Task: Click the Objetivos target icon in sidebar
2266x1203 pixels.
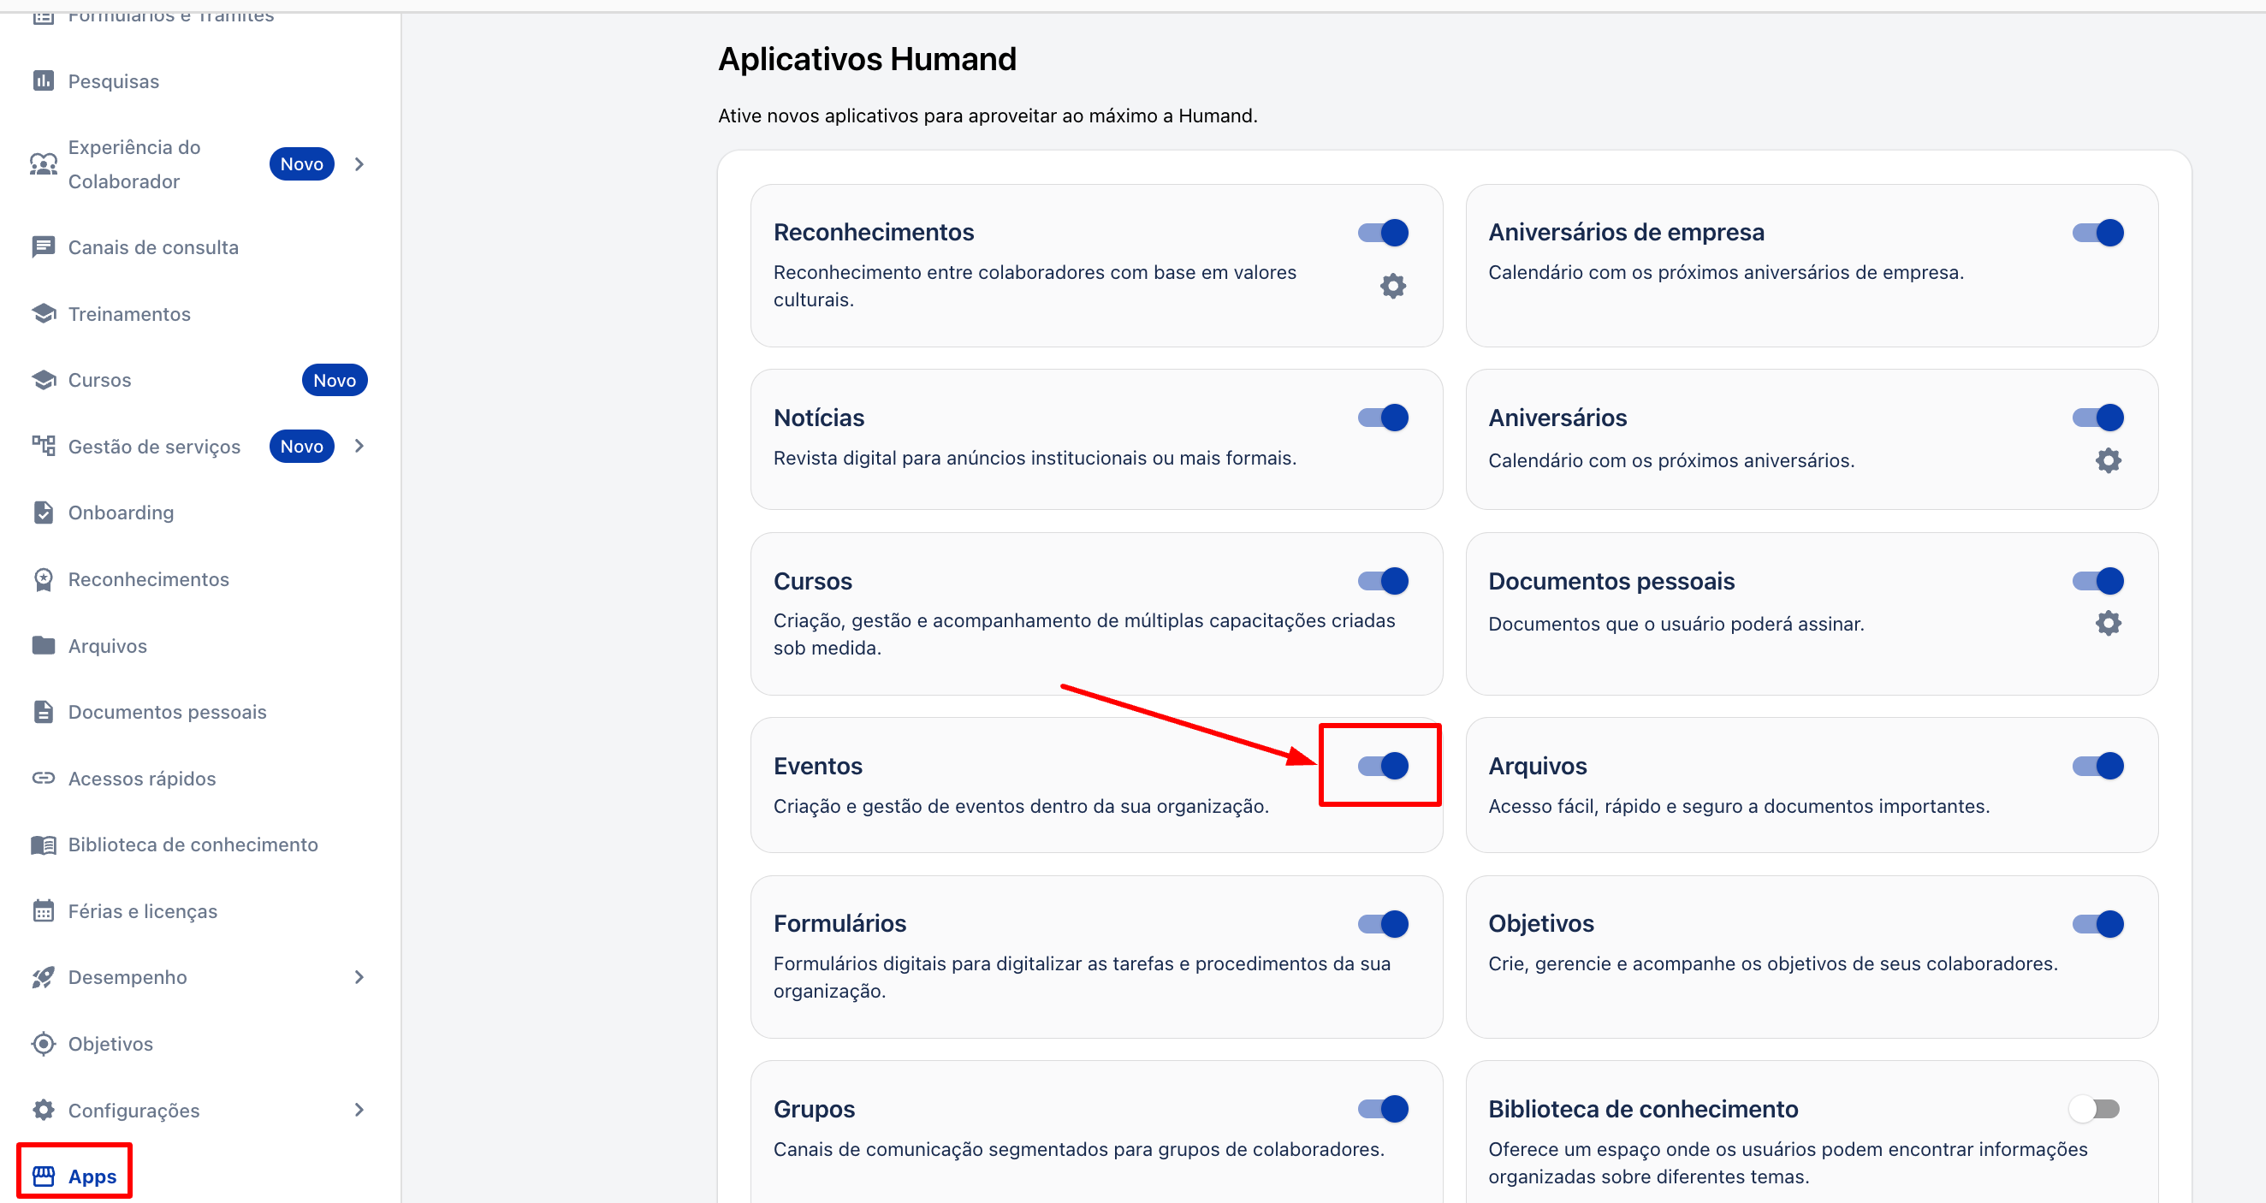Action: tap(43, 1044)
